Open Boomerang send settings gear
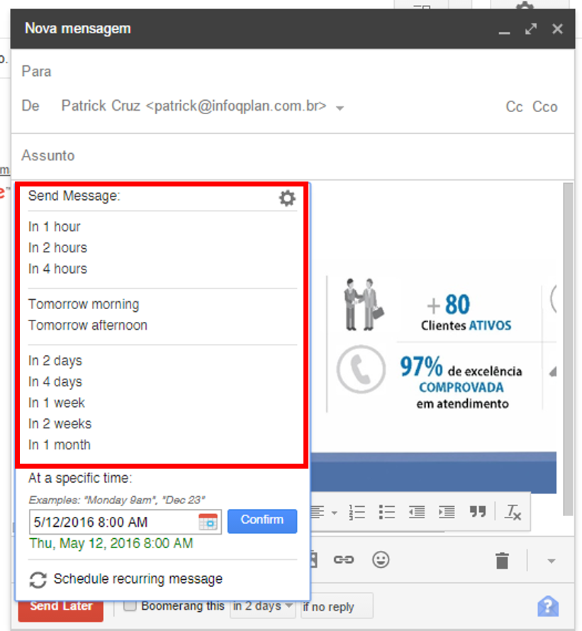Viewport: 582px width, 631px height. click(287, 198)
